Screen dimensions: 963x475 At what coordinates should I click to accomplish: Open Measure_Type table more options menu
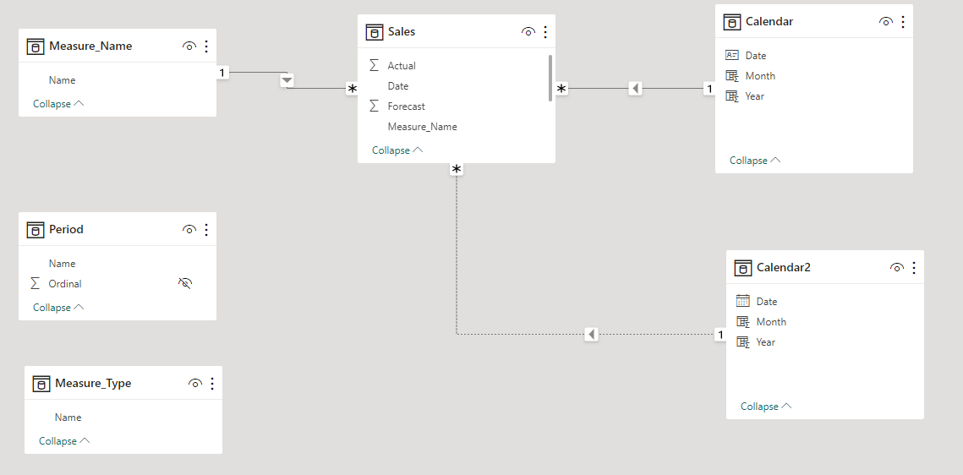pyautogui.click(x=212, y=384)
